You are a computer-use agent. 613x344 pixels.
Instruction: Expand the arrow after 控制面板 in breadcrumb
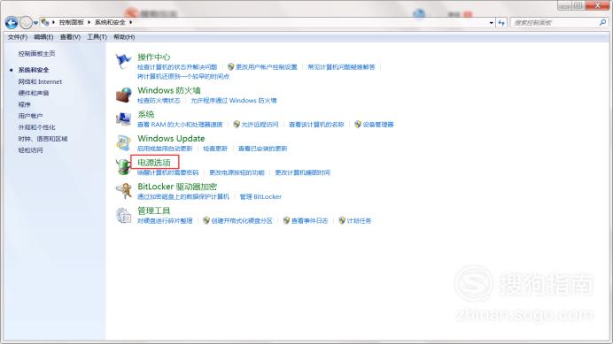[x=89, y=22]
